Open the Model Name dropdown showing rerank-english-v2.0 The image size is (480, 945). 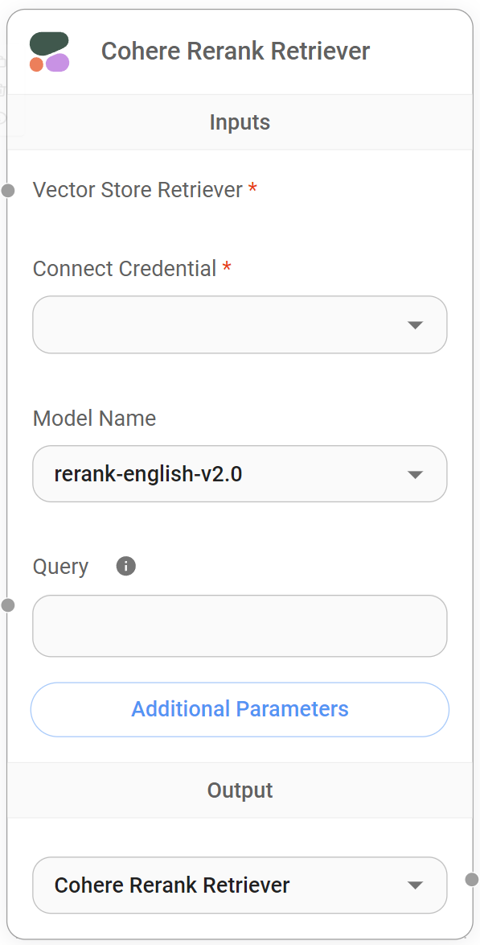(240, 474)
